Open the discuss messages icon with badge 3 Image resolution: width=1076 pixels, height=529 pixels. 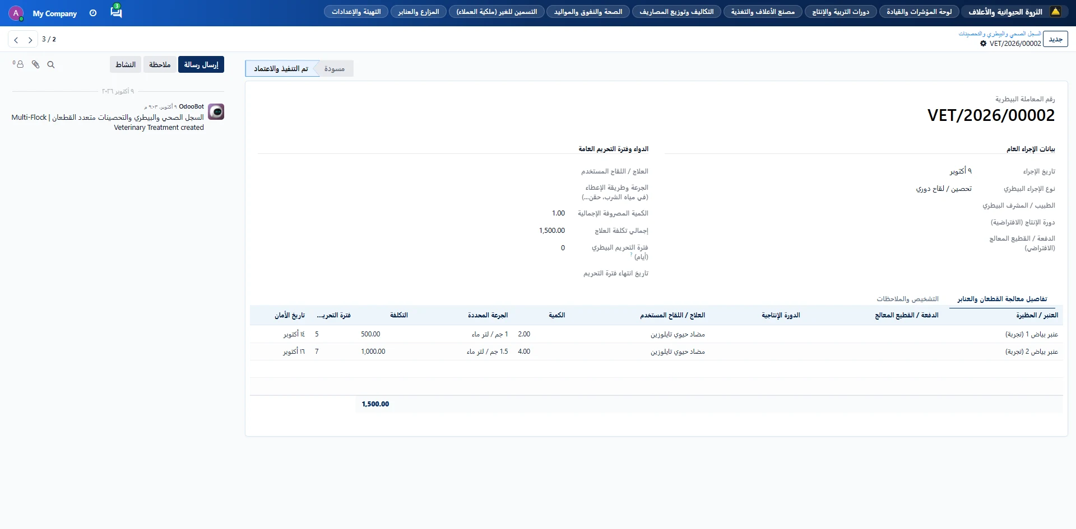click(116, 11)
